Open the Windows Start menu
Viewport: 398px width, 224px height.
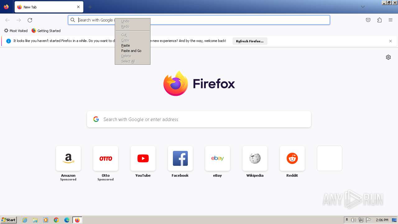click(x=8, y=220)
